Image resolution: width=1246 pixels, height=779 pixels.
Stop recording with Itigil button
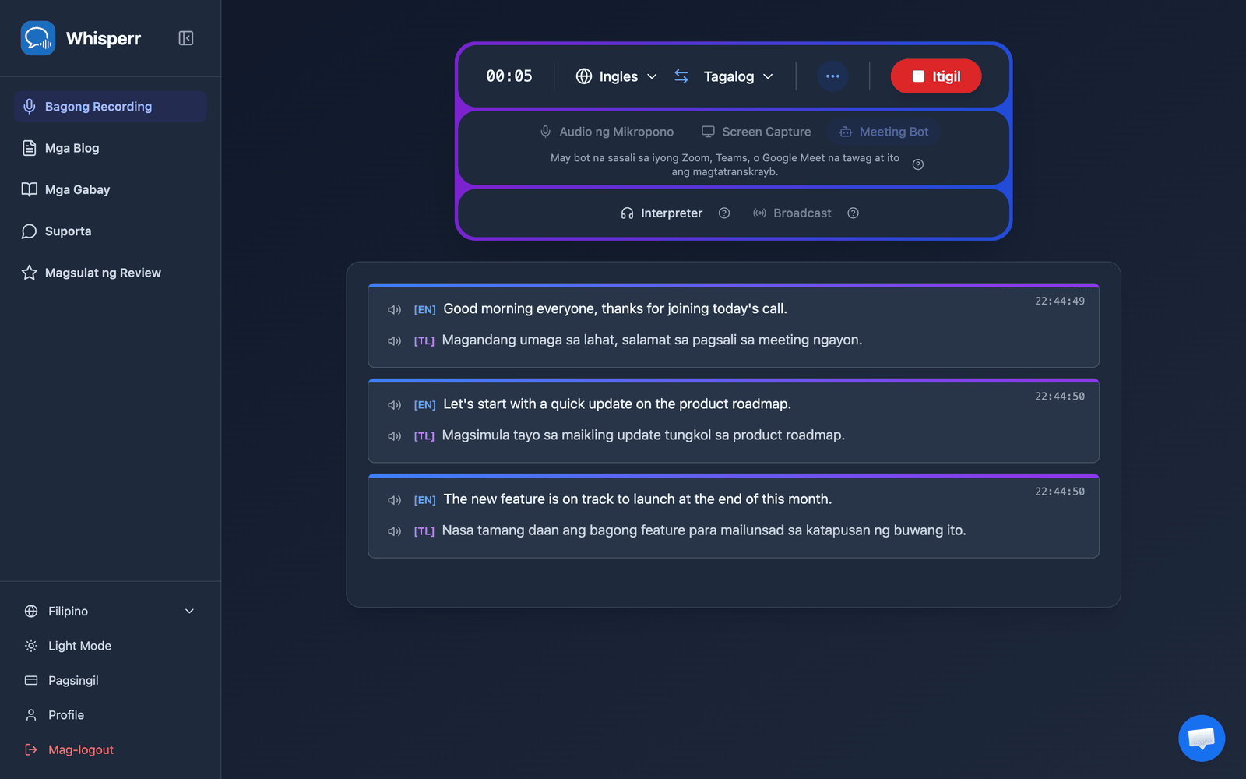click(x=936, y=76)
